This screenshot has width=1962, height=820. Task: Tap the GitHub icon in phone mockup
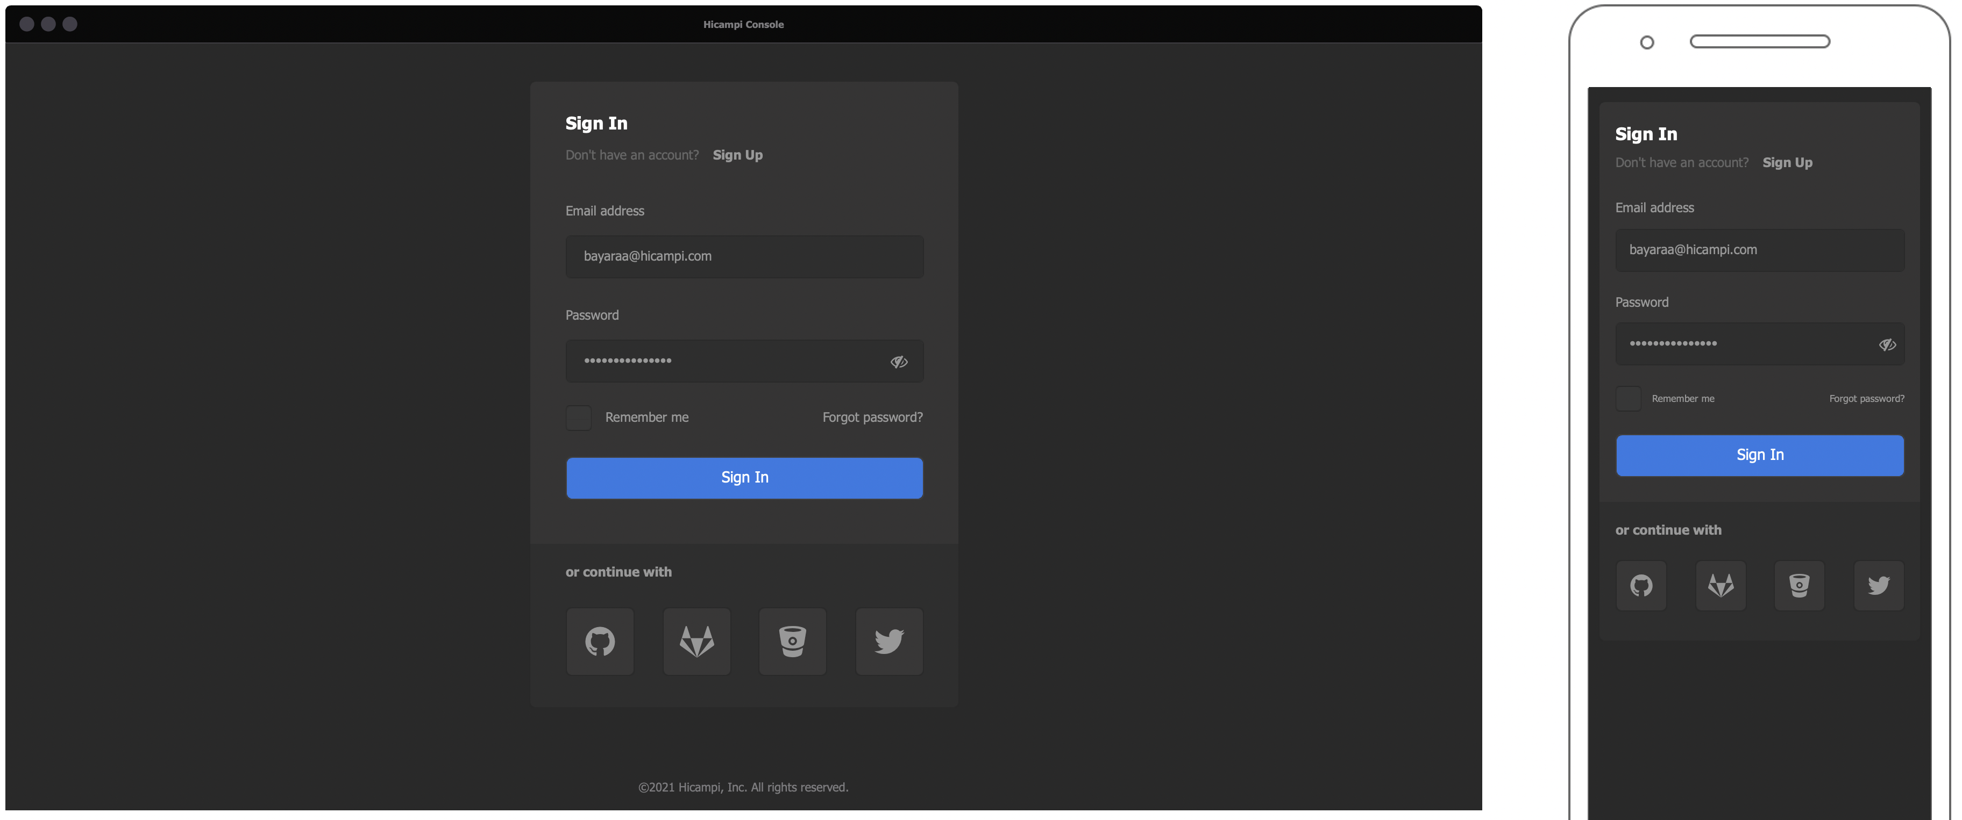[1640, 585]
